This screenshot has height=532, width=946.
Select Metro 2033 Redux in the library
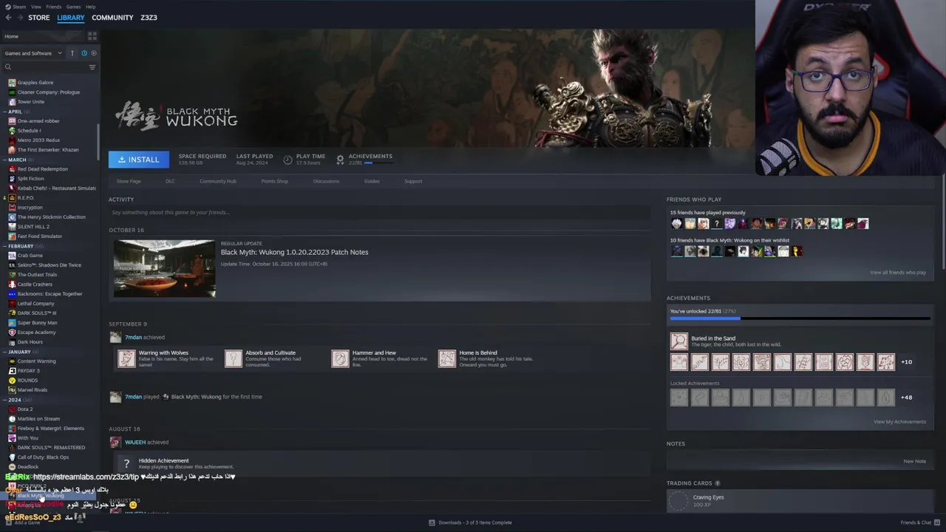[x=39, y=140]
